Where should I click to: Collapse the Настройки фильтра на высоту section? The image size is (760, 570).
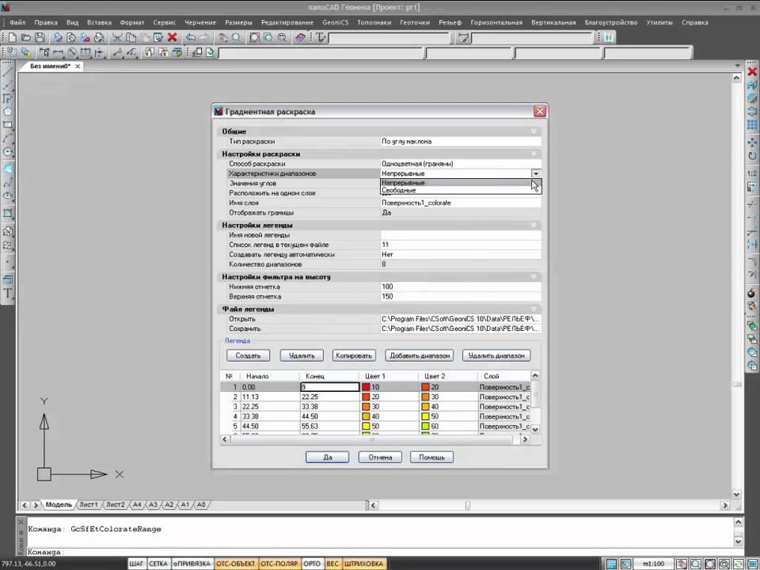(x=534, y=277)
